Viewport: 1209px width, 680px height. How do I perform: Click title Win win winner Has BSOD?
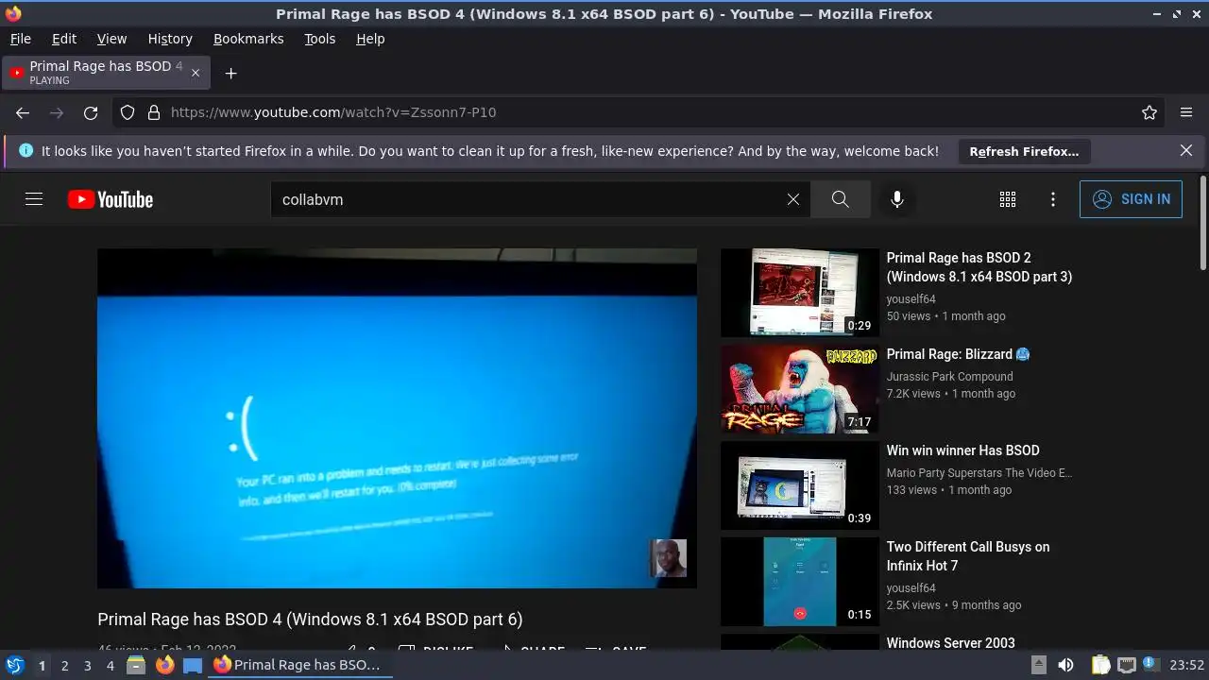pos(962,450)
